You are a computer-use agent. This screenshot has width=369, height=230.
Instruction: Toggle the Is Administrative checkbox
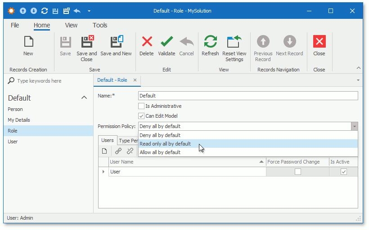coord(141,106)
